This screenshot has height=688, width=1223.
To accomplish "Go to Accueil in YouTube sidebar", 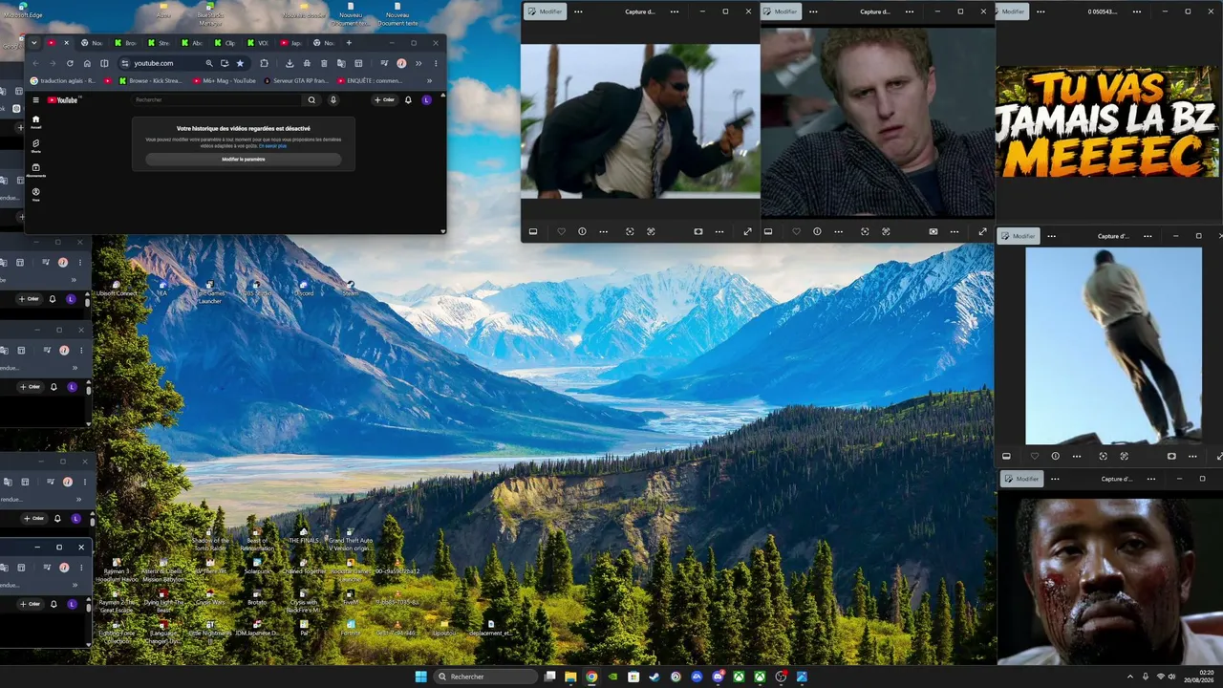I will [35, 122].
